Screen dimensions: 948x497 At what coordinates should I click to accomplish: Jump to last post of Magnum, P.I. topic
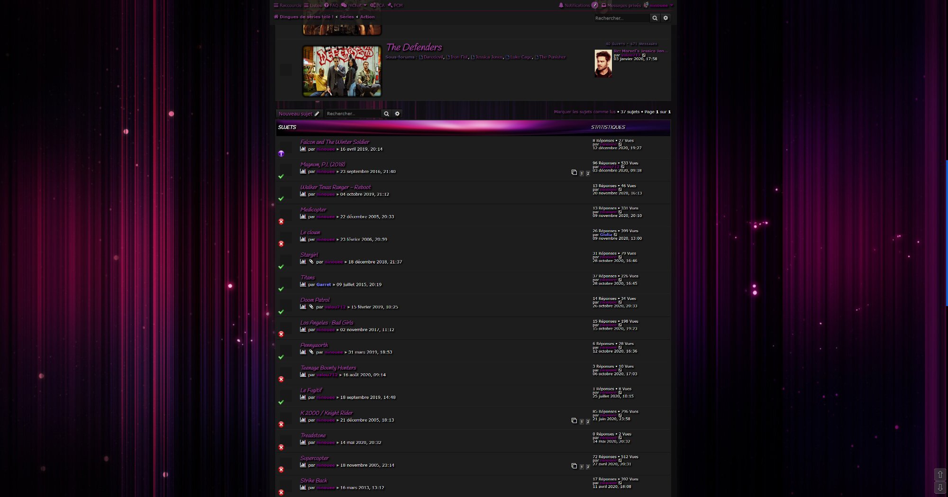pos(623,167)
